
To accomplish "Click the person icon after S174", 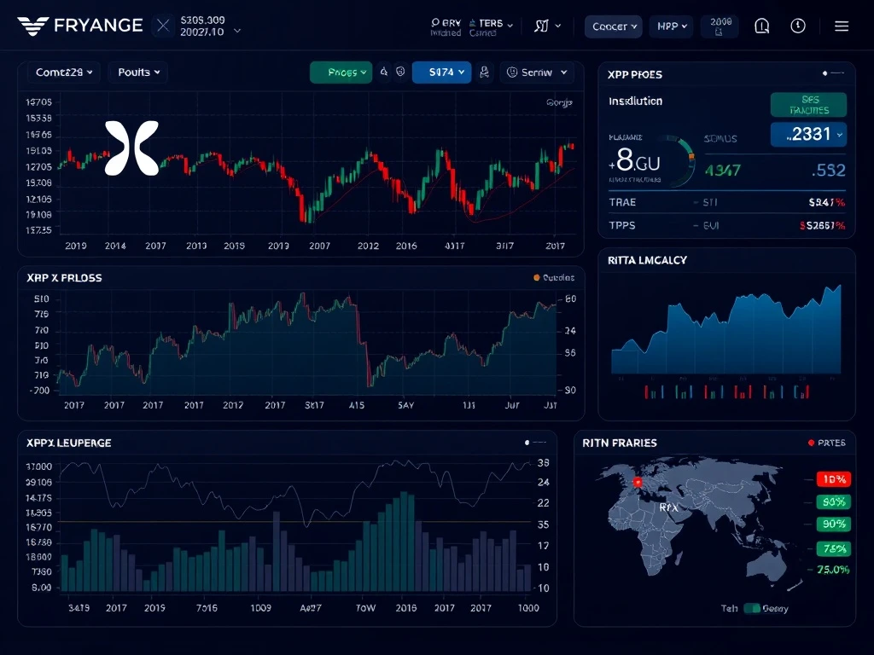I will [x=485, y=72].
